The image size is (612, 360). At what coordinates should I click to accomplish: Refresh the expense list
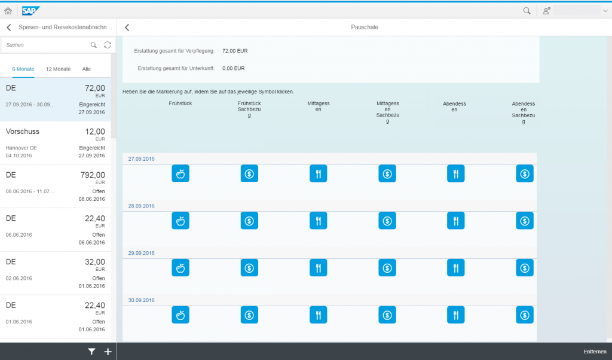108,45
